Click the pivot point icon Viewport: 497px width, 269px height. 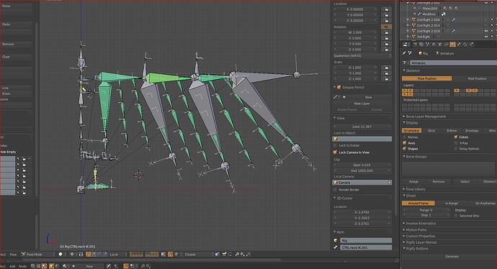tap(72, 254)
